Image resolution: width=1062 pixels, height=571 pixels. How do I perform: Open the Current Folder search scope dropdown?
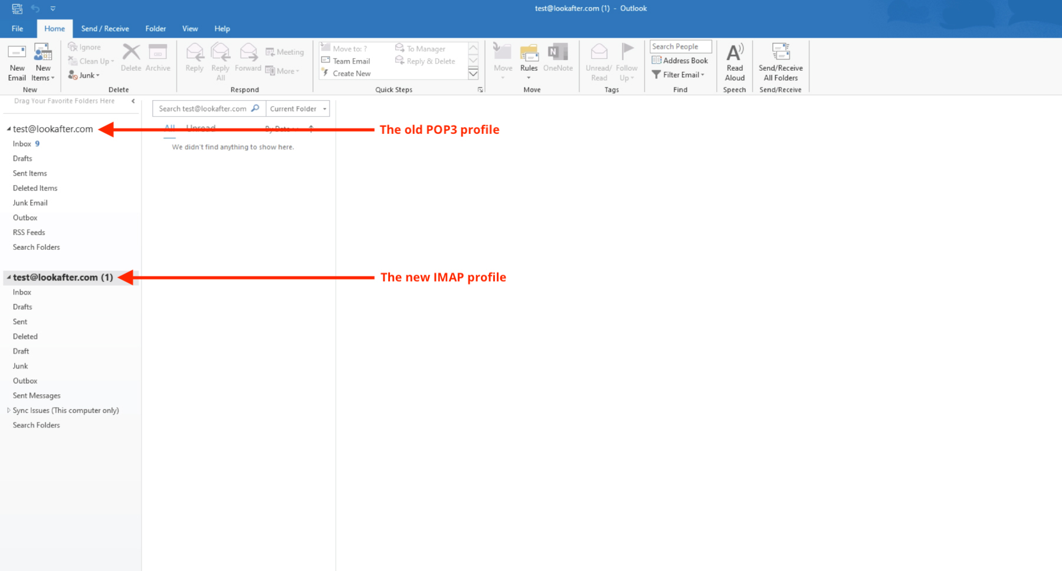(x=298, y=108)
